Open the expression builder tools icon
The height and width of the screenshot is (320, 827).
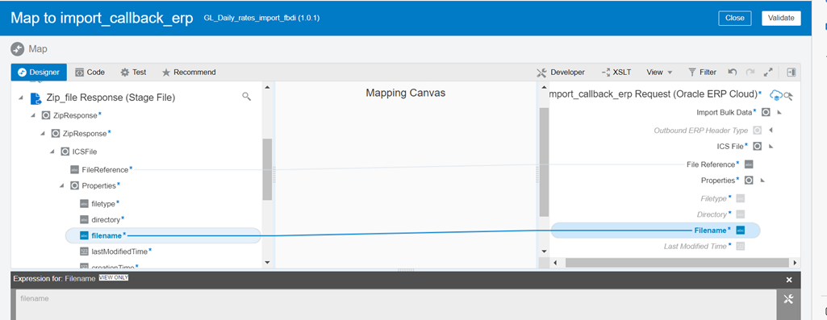pyautogui.click(x=788, y=299)
